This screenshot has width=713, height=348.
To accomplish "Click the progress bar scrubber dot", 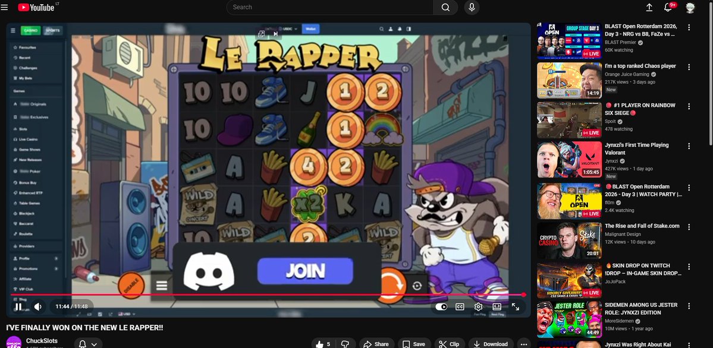I will click(523, 295).
